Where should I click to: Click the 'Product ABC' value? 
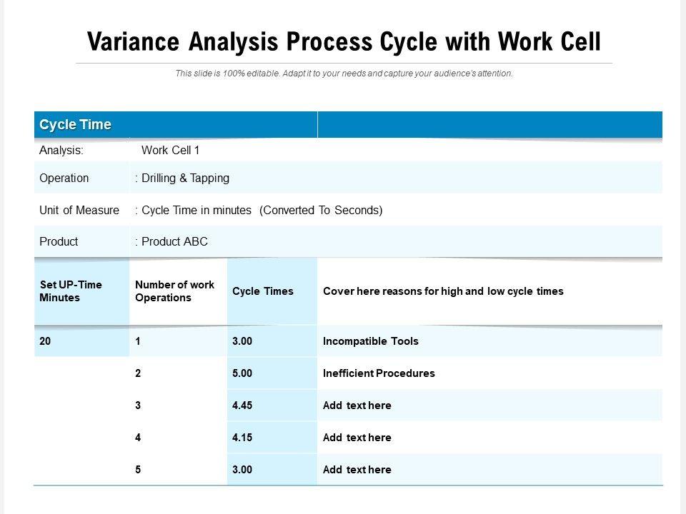(x=174, y=242)
